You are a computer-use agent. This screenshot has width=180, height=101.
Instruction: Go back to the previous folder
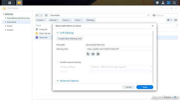point(37,15)
